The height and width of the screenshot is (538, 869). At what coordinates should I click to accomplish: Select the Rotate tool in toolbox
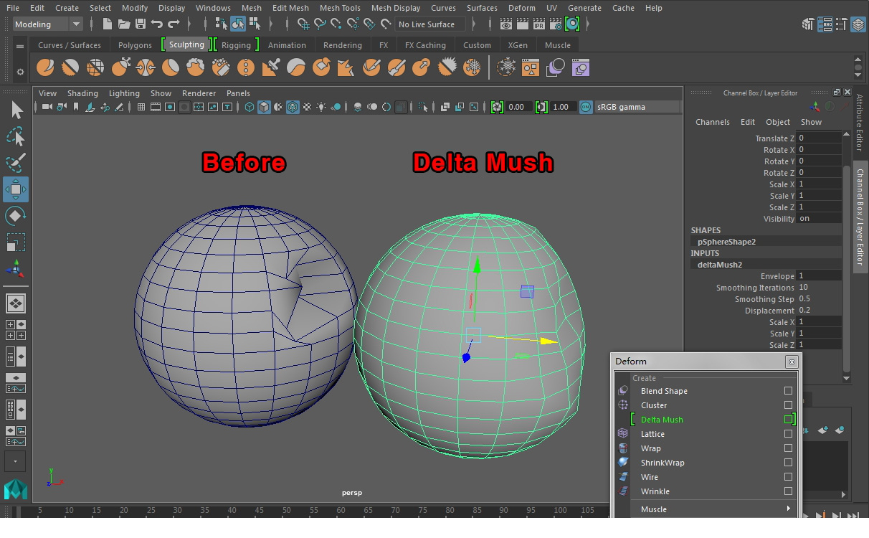(x=16, y=216)
